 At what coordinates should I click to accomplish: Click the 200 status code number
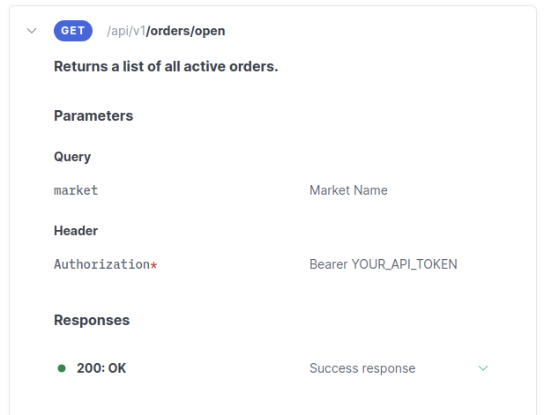pyautogui.click(x=88, y=368)
